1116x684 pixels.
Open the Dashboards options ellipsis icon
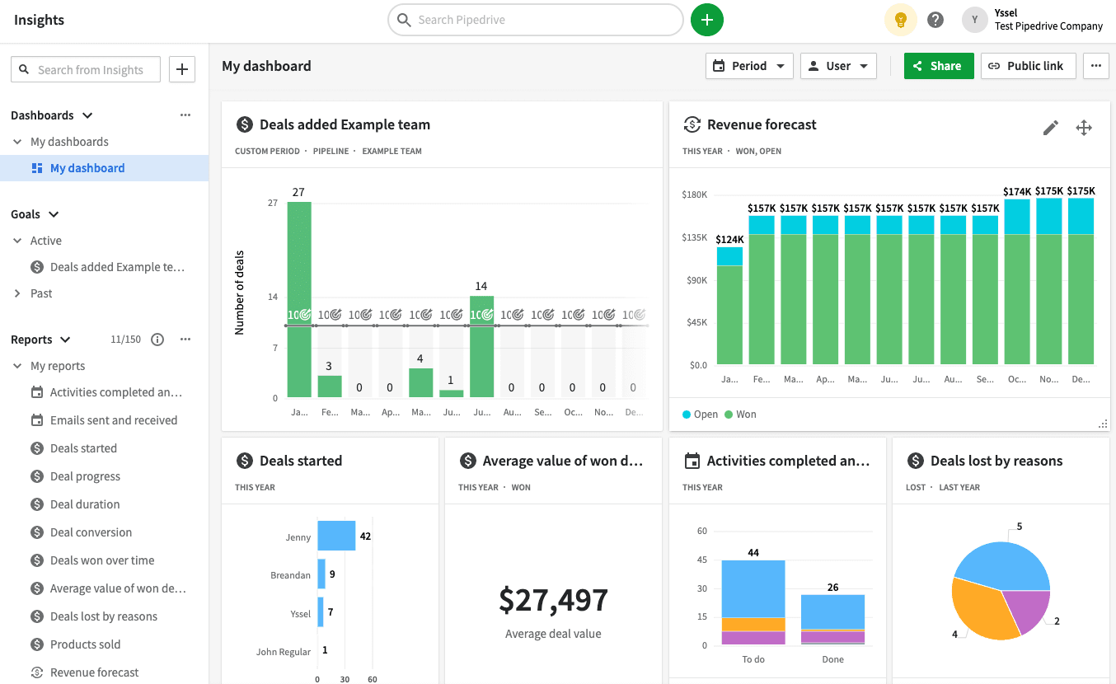[185, 115]
